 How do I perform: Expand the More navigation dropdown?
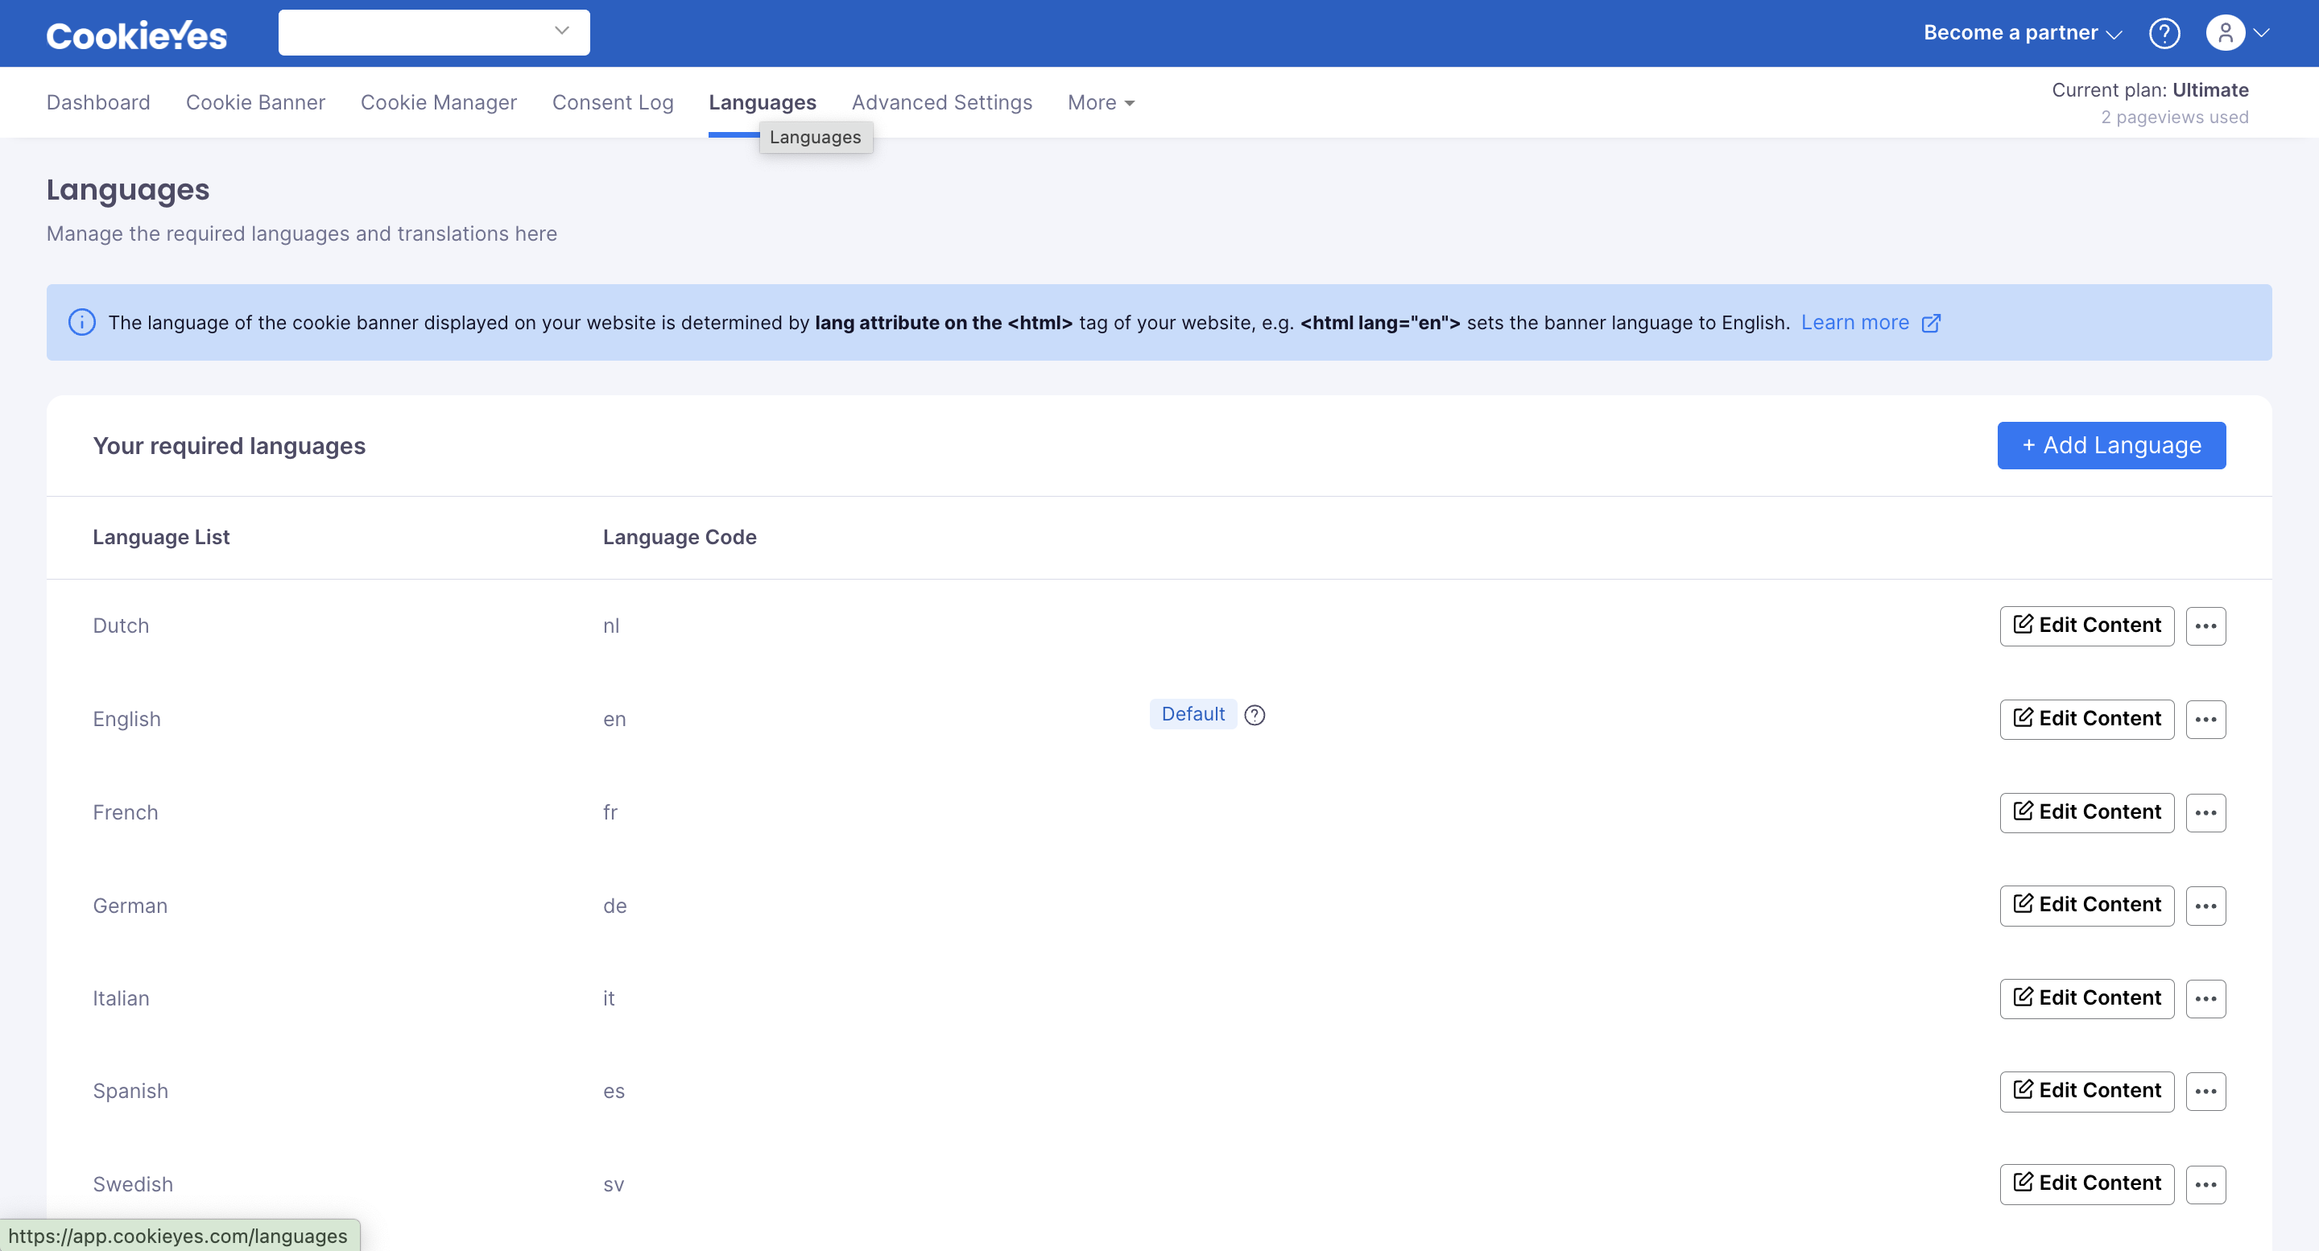pyautogui.click(x=1100, y=102)
